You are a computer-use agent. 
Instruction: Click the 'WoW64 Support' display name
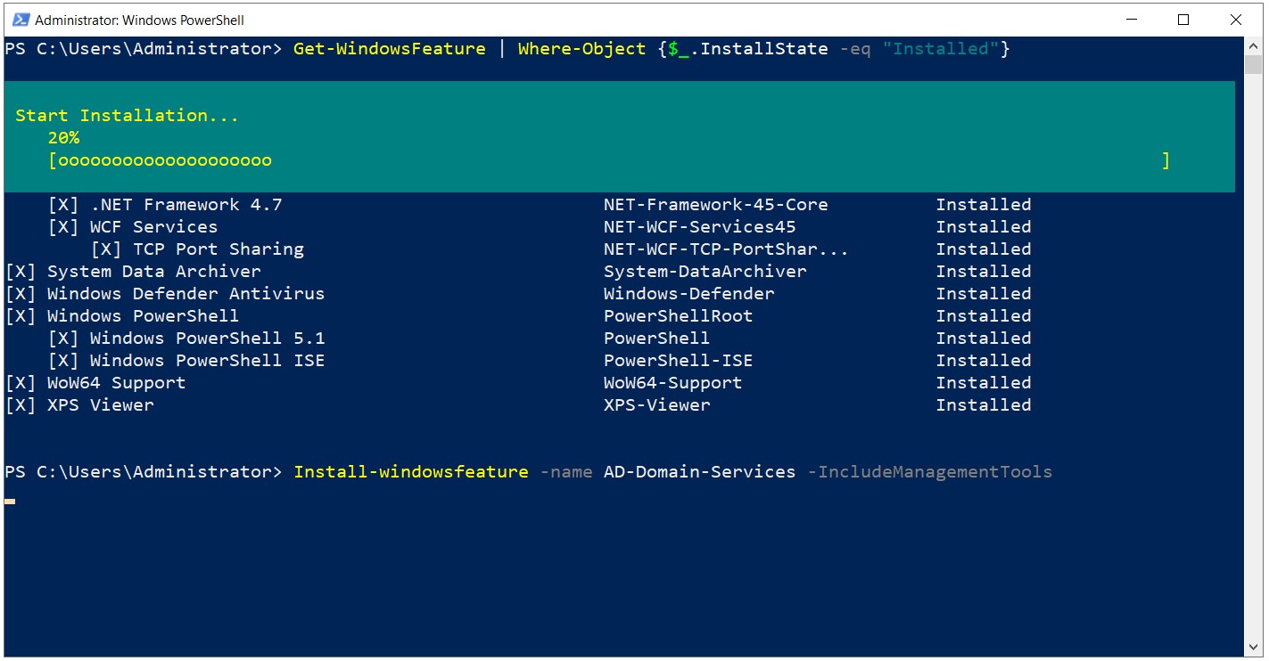coord(116,382)
